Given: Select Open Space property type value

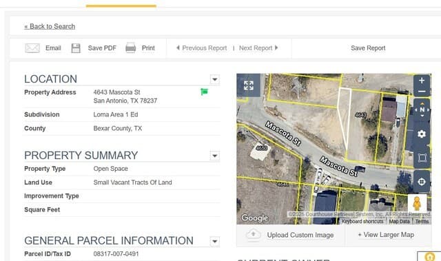Looking at the screenshot, I should (x=110, y=169).
